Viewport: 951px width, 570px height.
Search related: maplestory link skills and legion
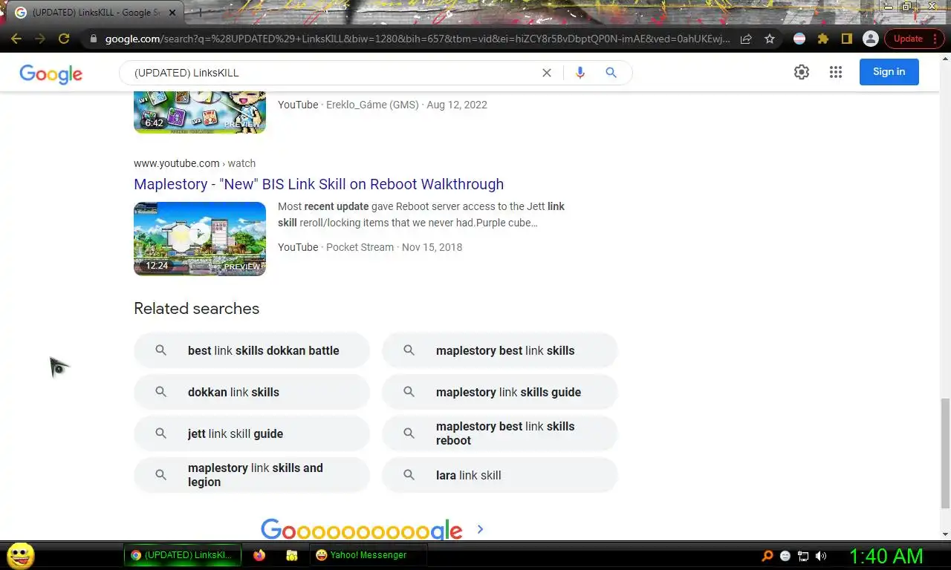252,475
